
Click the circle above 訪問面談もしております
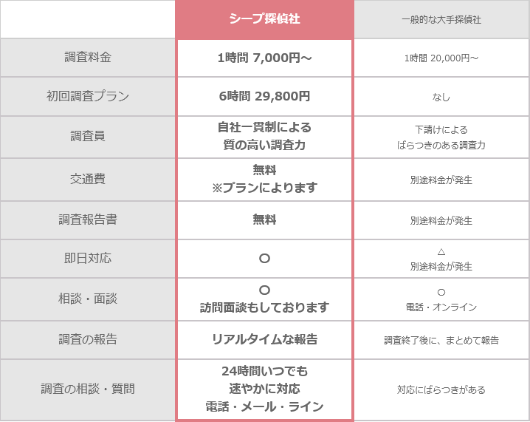point(264,290)
